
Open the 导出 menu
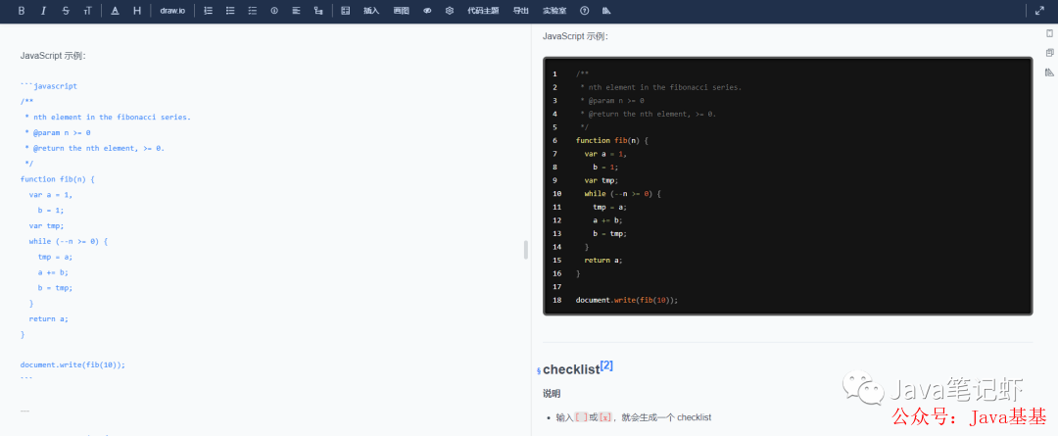pyautogui.click(x=521, y=11)
